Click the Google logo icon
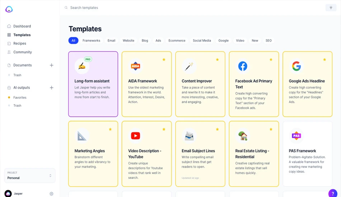The image size is (341, 197). 296,66
